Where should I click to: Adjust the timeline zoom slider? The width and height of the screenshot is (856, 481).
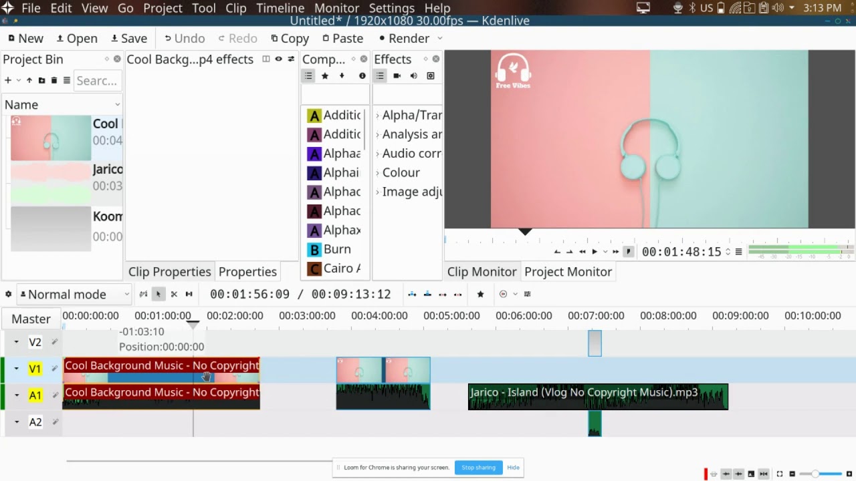click(x=822, y=474)
